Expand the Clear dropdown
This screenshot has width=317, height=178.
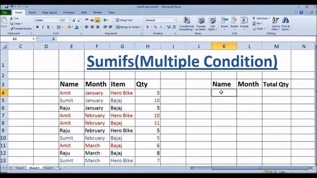coord(264,29)
